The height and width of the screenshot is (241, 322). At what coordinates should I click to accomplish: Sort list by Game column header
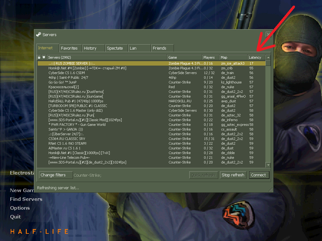point(184,57)
